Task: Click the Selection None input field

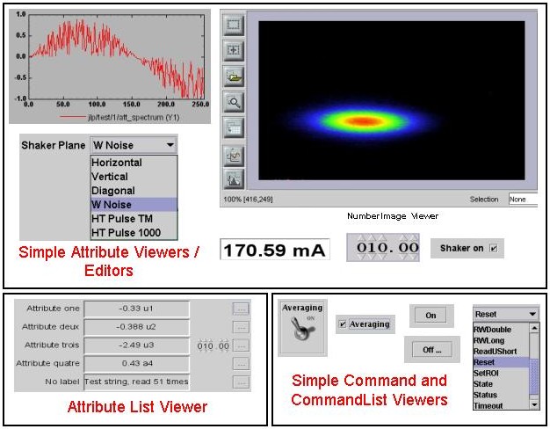Action: pyautogui.click(x=524, y=200)
